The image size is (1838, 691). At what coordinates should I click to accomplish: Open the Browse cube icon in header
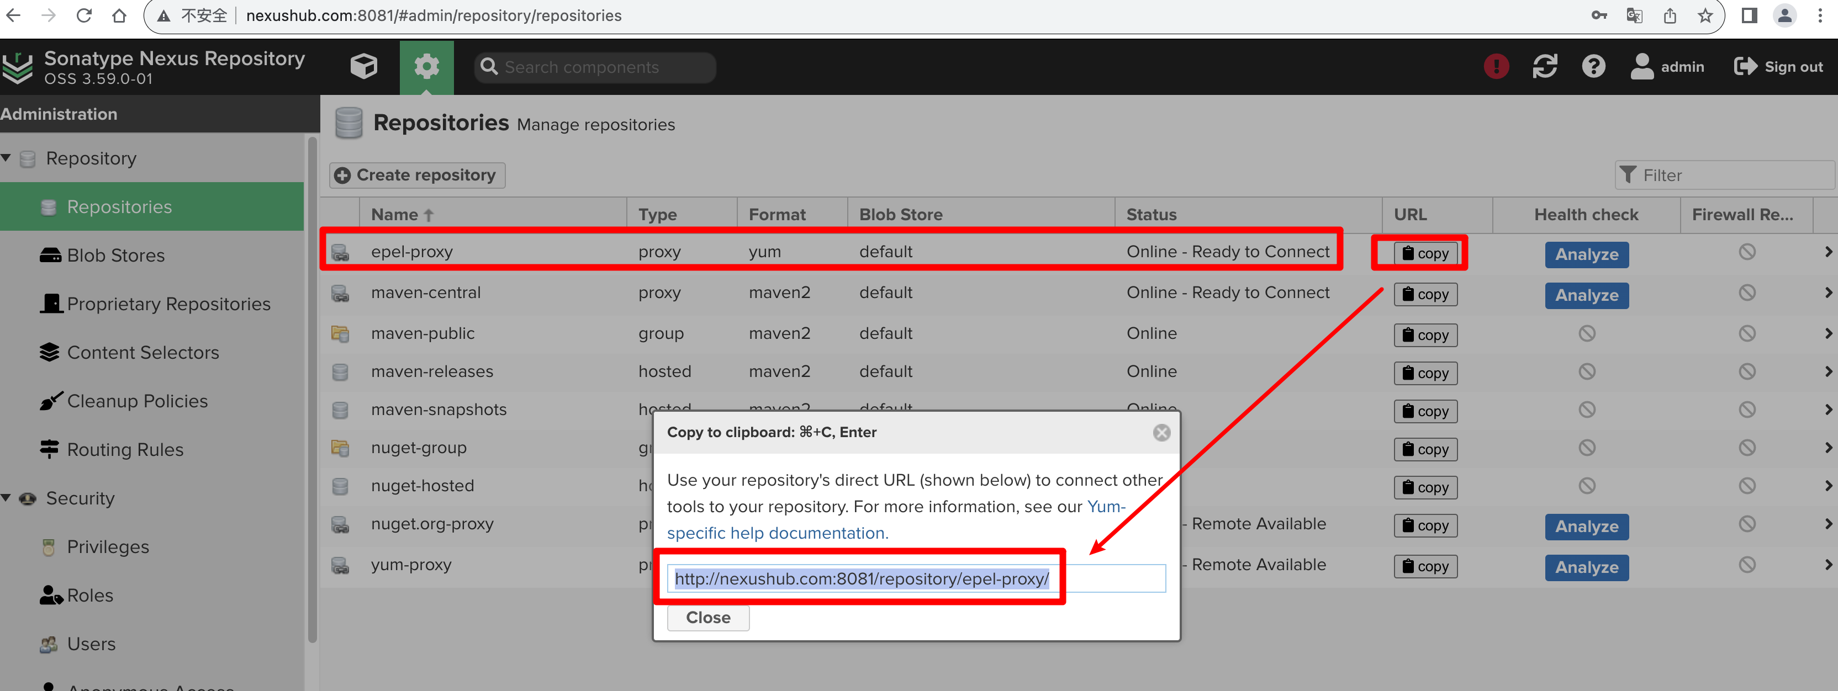click(364, 67)
